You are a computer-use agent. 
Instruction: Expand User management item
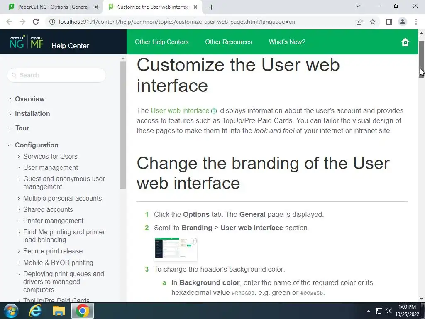tap(18, 168)
